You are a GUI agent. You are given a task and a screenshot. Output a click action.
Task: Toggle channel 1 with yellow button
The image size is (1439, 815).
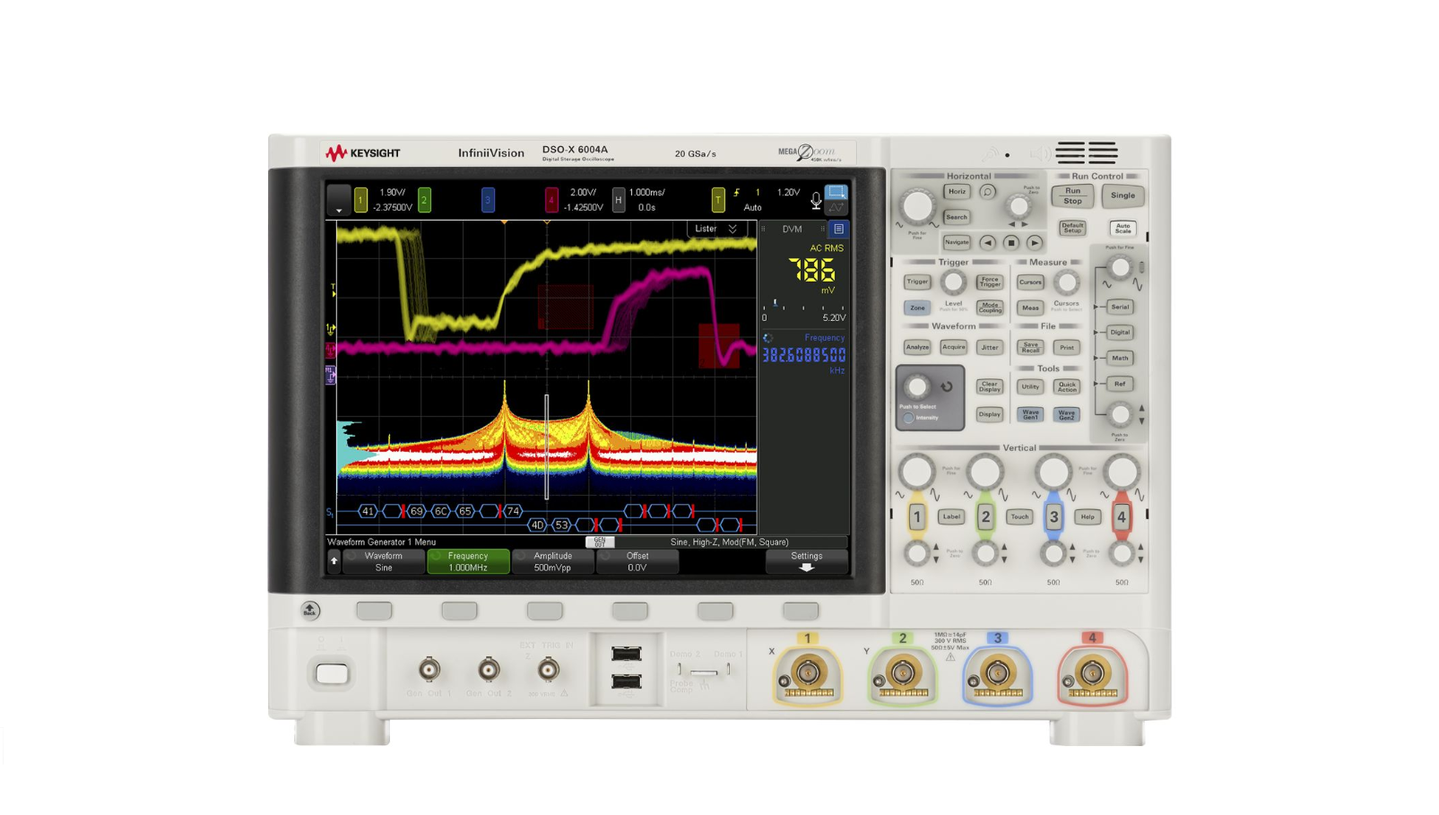pyautogui.click(x=916, y=516)
